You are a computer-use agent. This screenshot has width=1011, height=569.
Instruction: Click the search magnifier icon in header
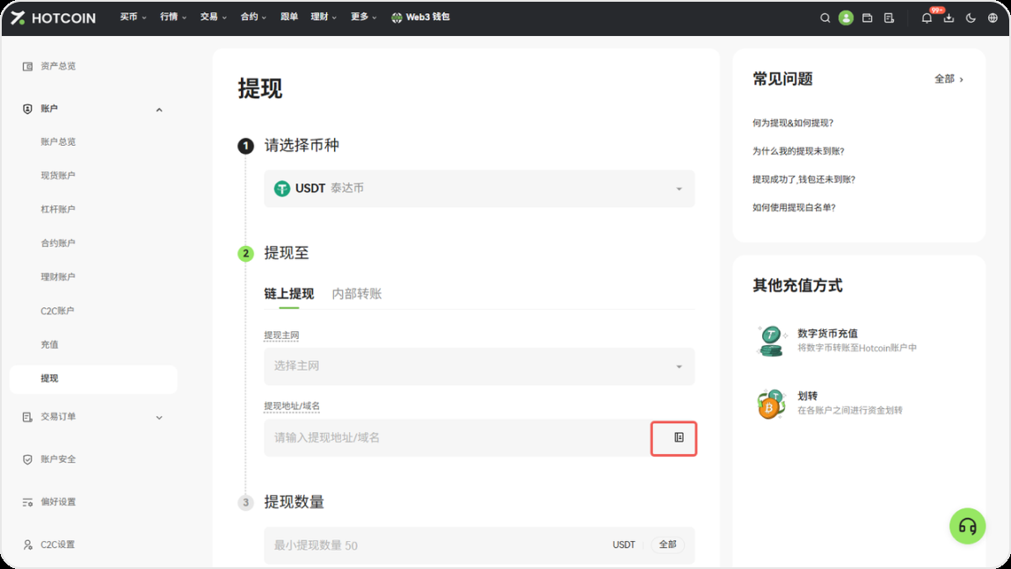825,18
